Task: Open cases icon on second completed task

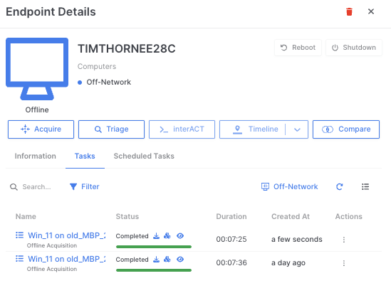Action: point(167,259)
